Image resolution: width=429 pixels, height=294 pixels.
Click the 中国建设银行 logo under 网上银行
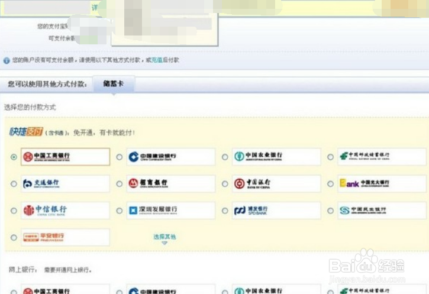pos(171,289)
